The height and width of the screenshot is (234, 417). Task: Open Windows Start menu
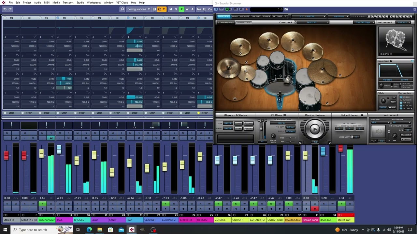point(5,230)
